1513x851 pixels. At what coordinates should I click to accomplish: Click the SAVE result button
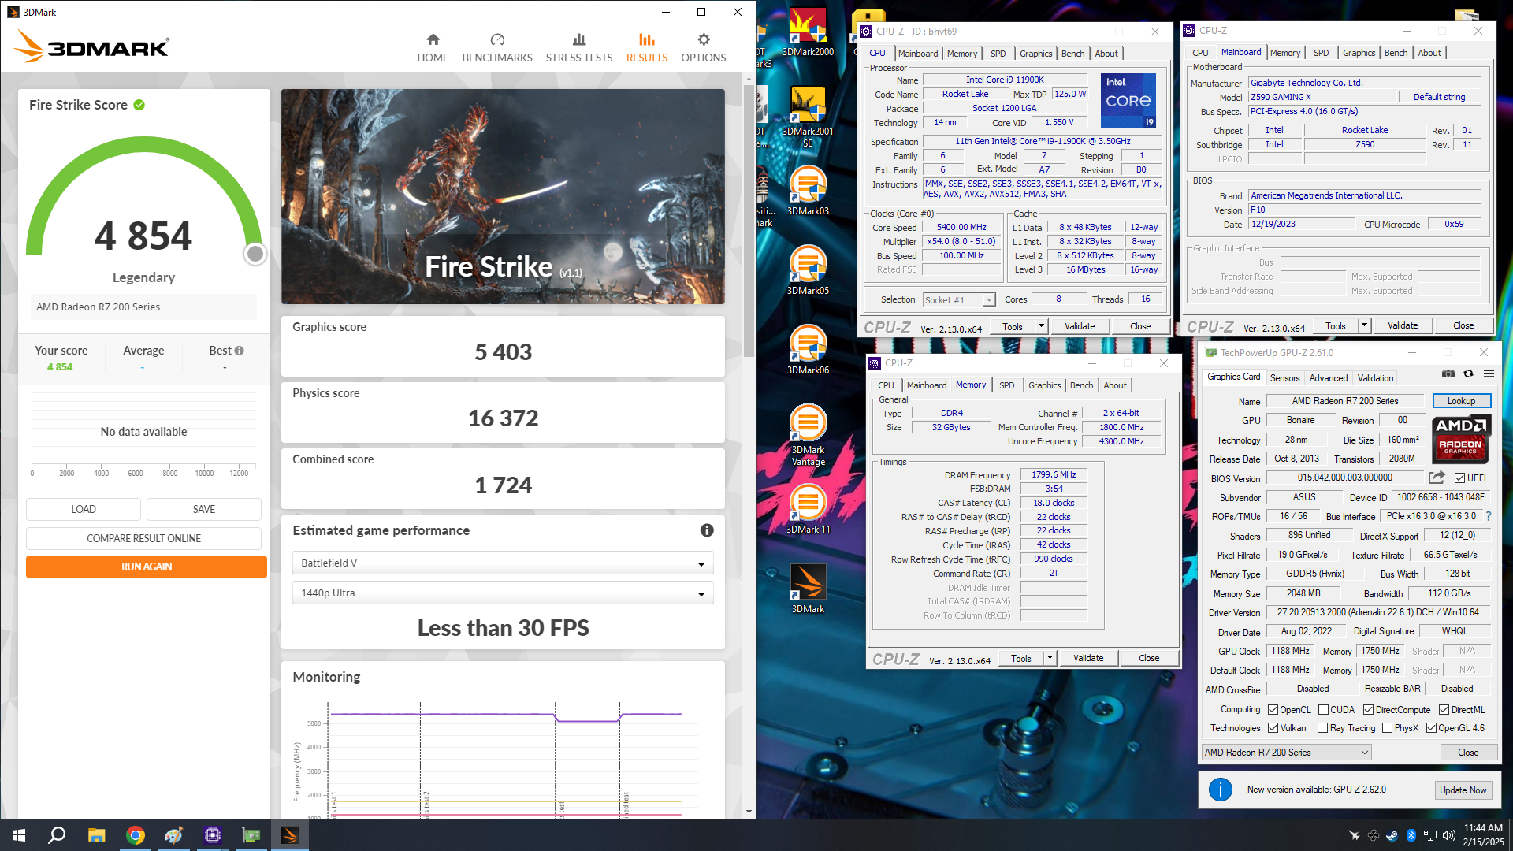pos(204,509)
